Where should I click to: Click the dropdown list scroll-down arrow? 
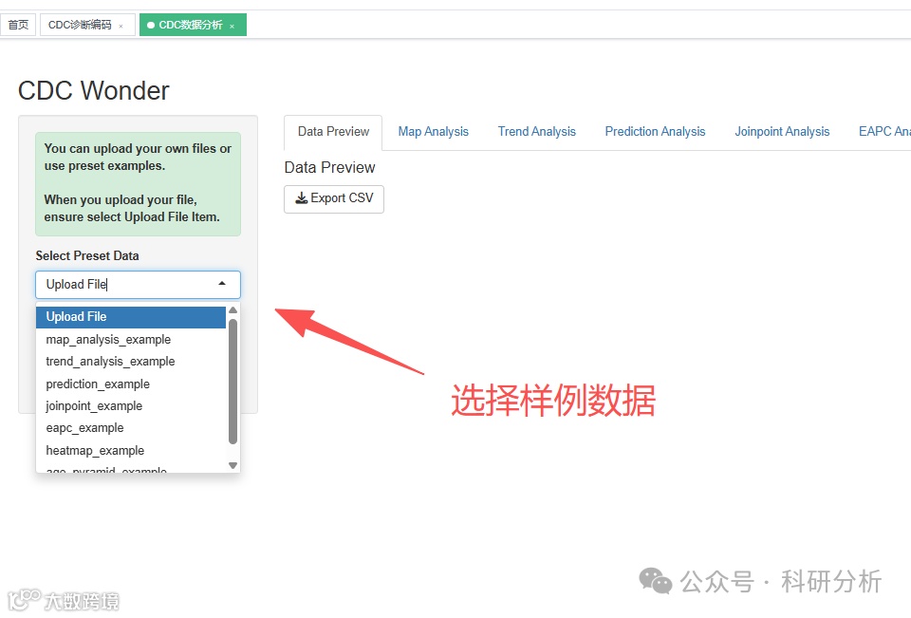(x=233, y=466)
